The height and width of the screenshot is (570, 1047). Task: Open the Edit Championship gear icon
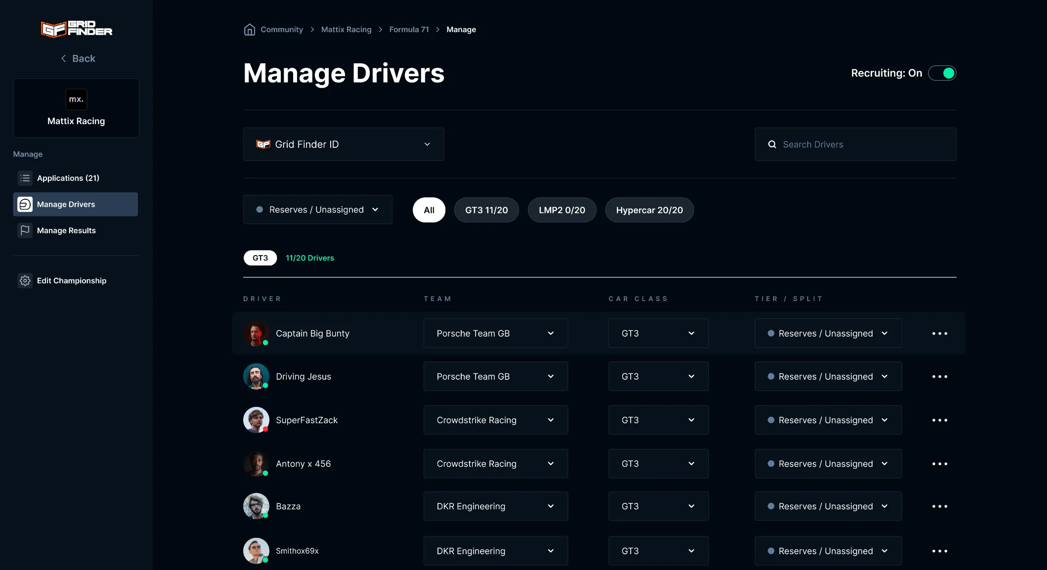pos(25,280)
